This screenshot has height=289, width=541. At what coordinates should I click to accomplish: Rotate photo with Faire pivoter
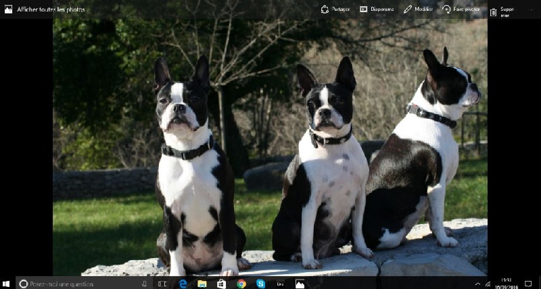coord(461,9)
